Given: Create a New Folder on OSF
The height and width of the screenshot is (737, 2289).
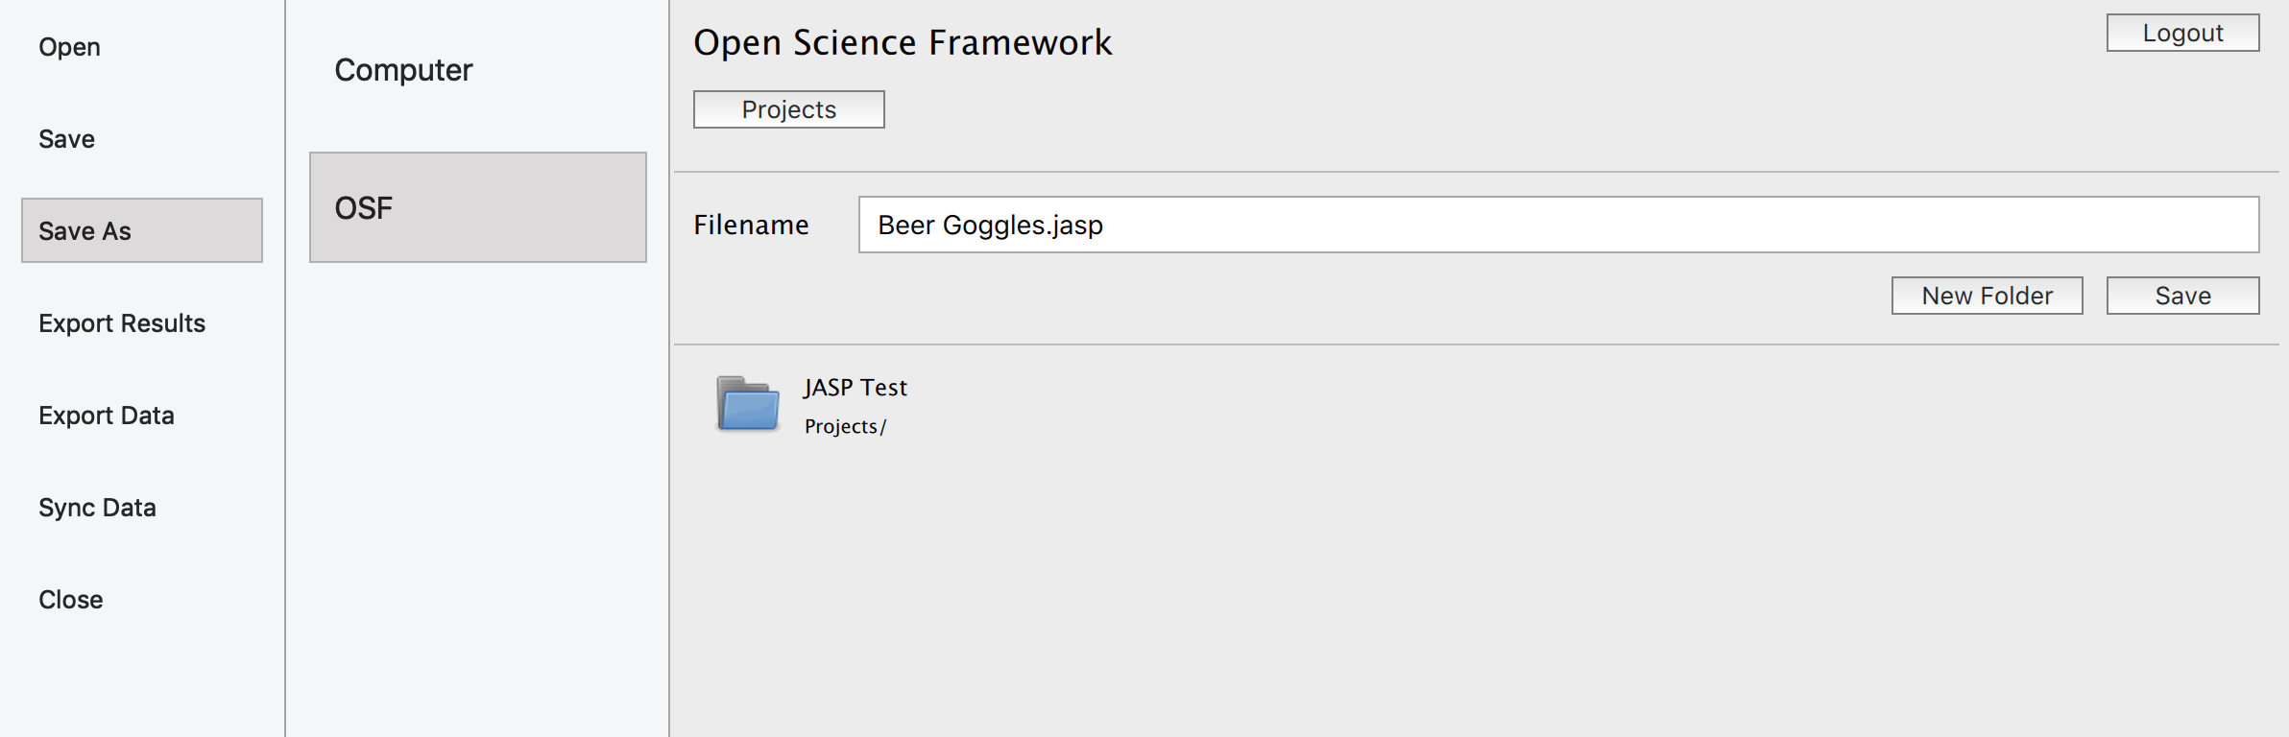Looking at the screenshot, I should coord(1986,295).
